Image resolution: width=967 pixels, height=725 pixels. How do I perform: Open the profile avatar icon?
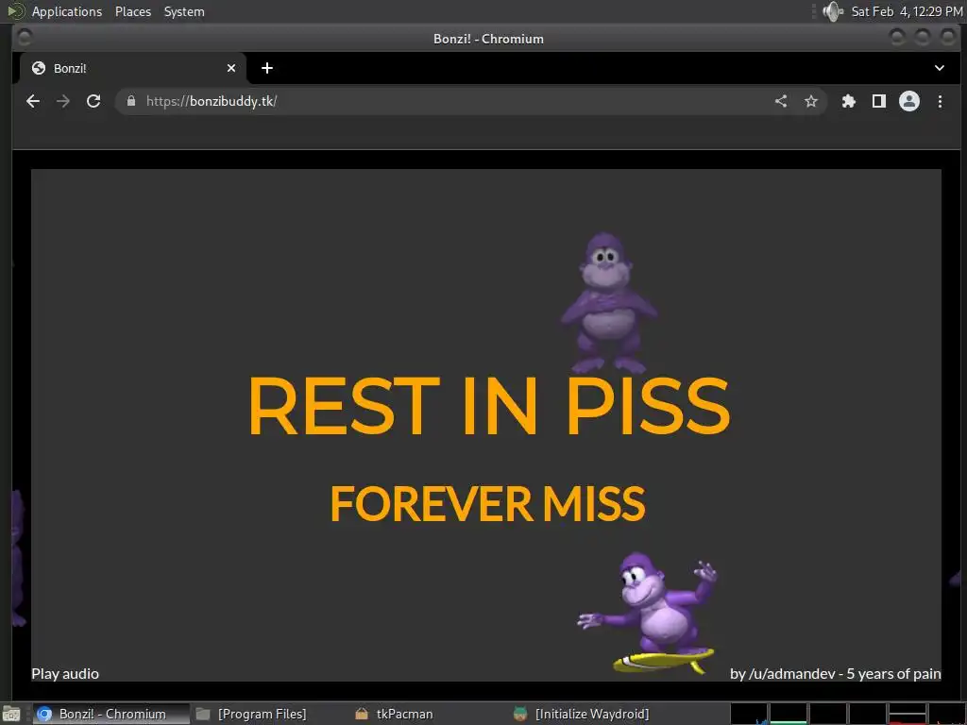(x=909, y=101)
